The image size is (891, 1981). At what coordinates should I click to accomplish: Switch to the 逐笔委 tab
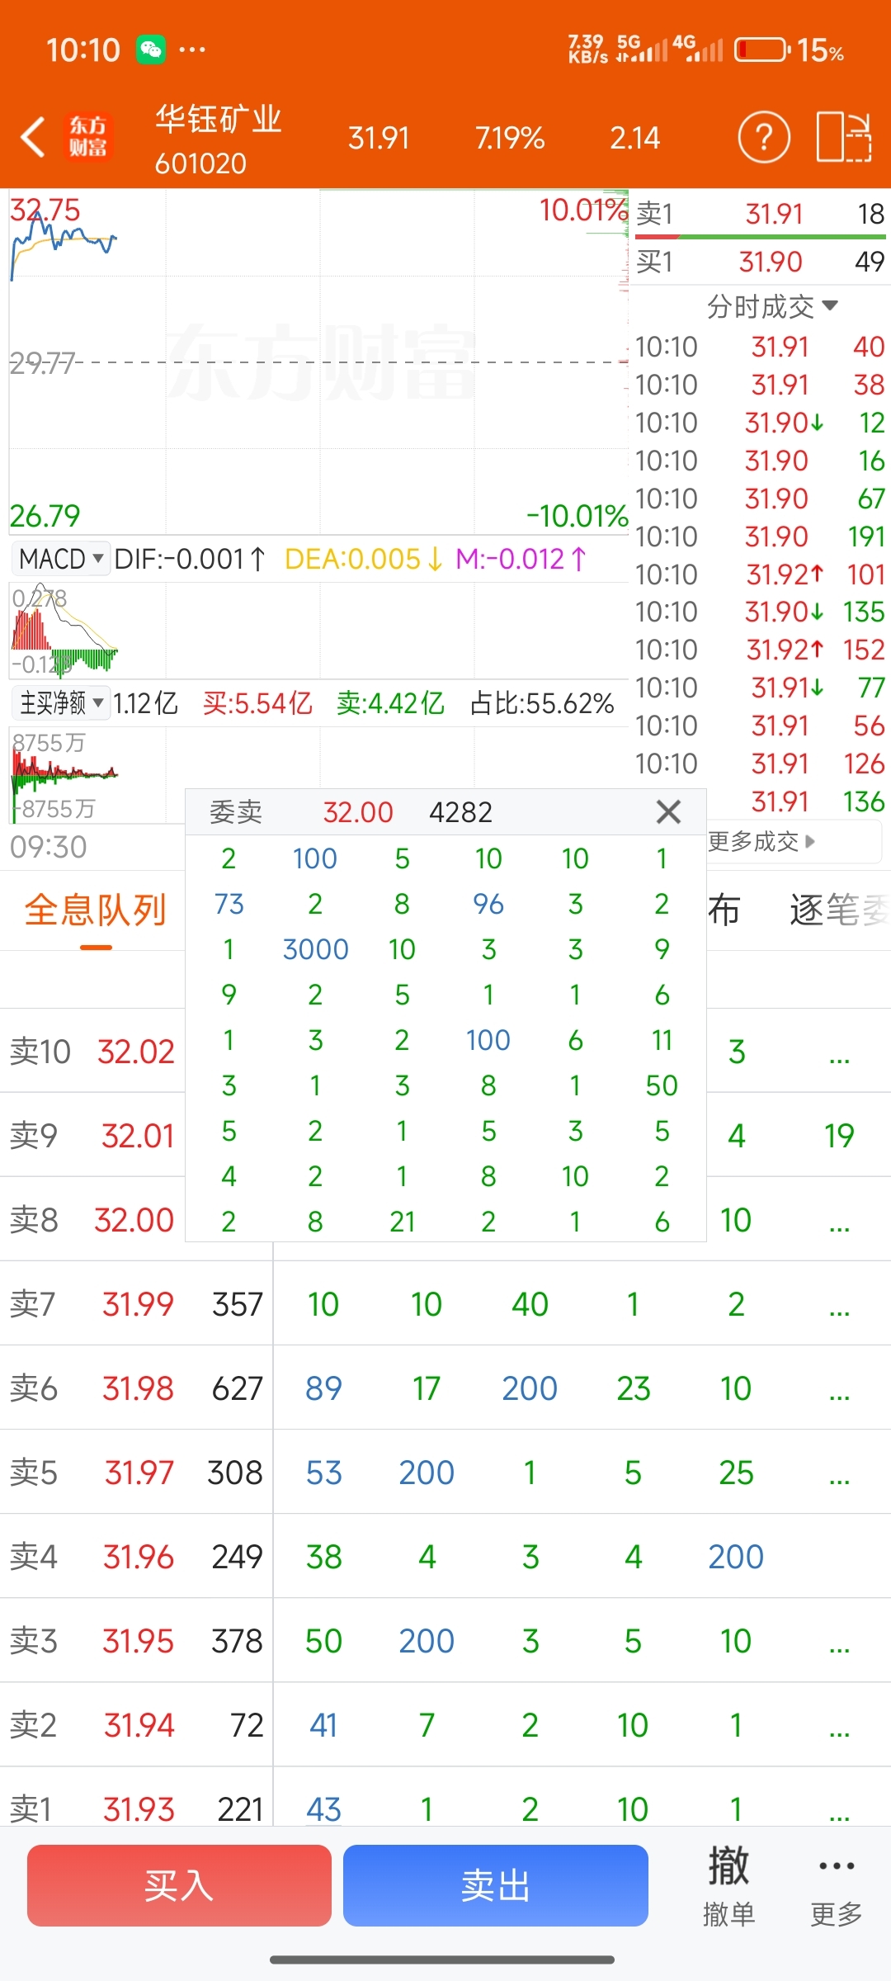[839, 910]
